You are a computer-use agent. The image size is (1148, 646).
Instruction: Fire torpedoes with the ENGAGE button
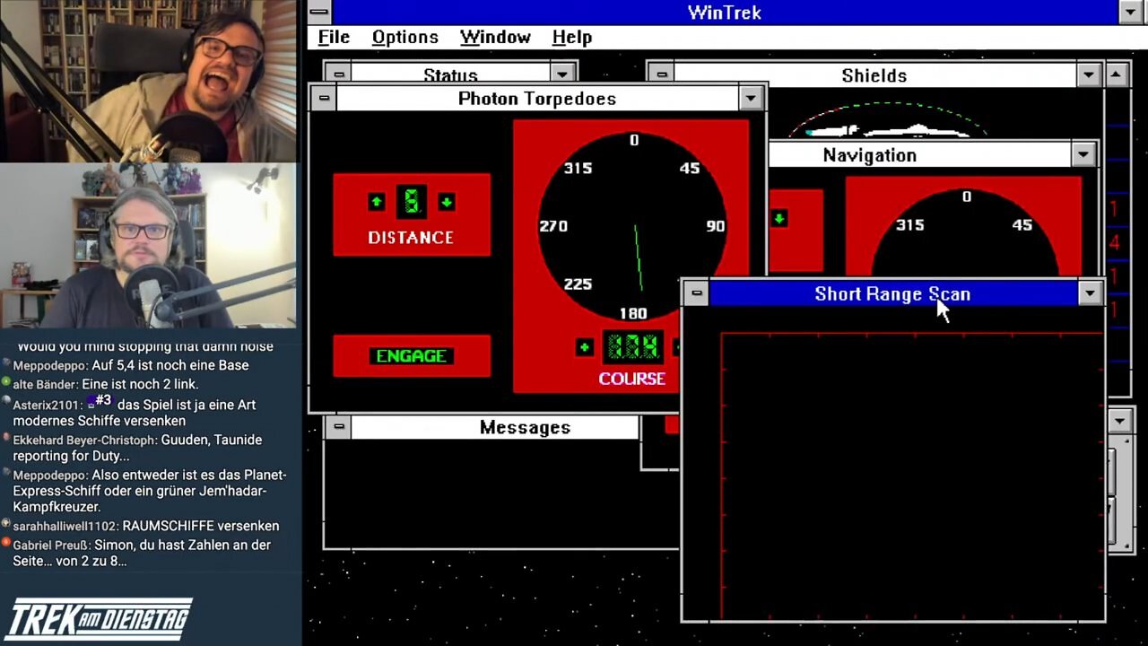(412, 356)
